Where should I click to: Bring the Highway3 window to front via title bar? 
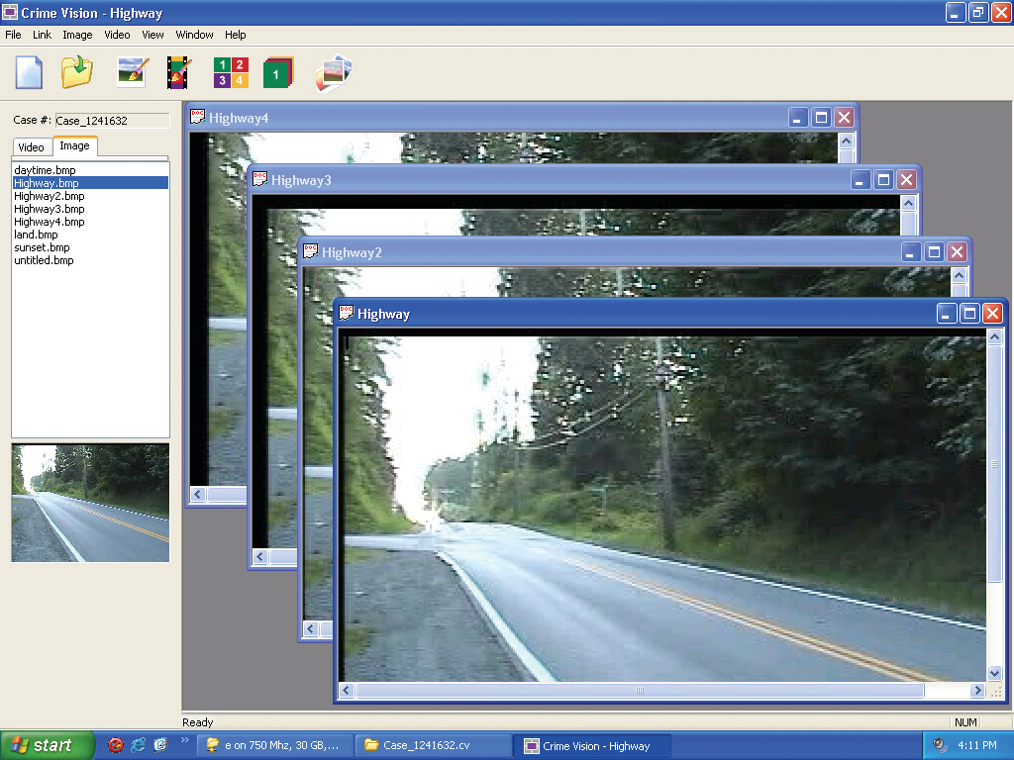(545, 180)
